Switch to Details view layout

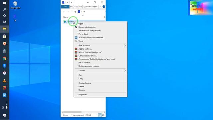click(100, 115)
